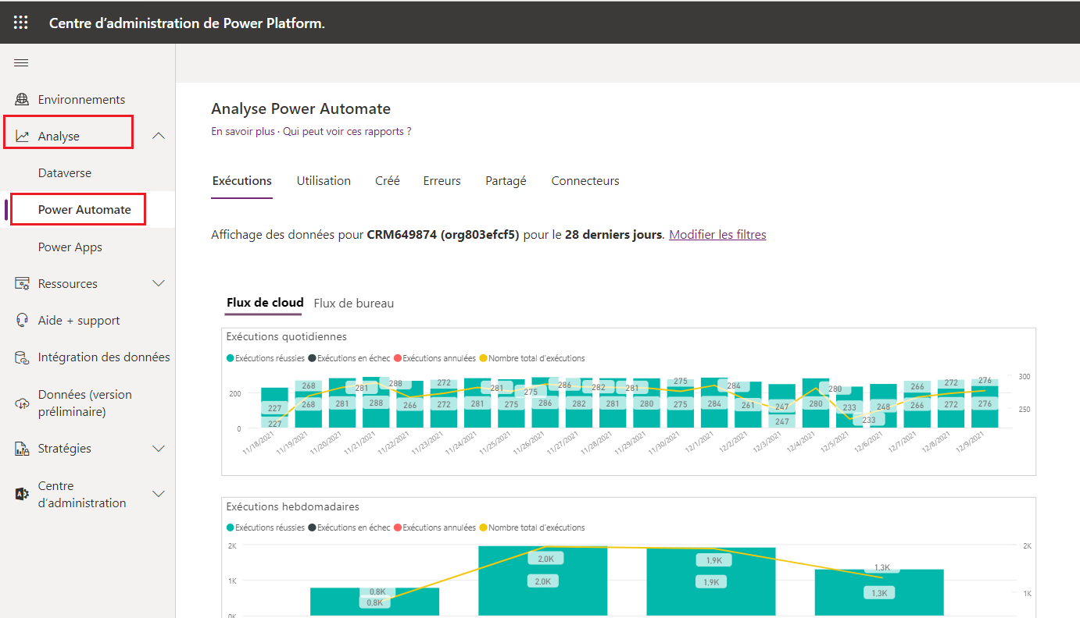
Task: Click weekly chart Exécutions annulées legend dot
Action: 398,528
